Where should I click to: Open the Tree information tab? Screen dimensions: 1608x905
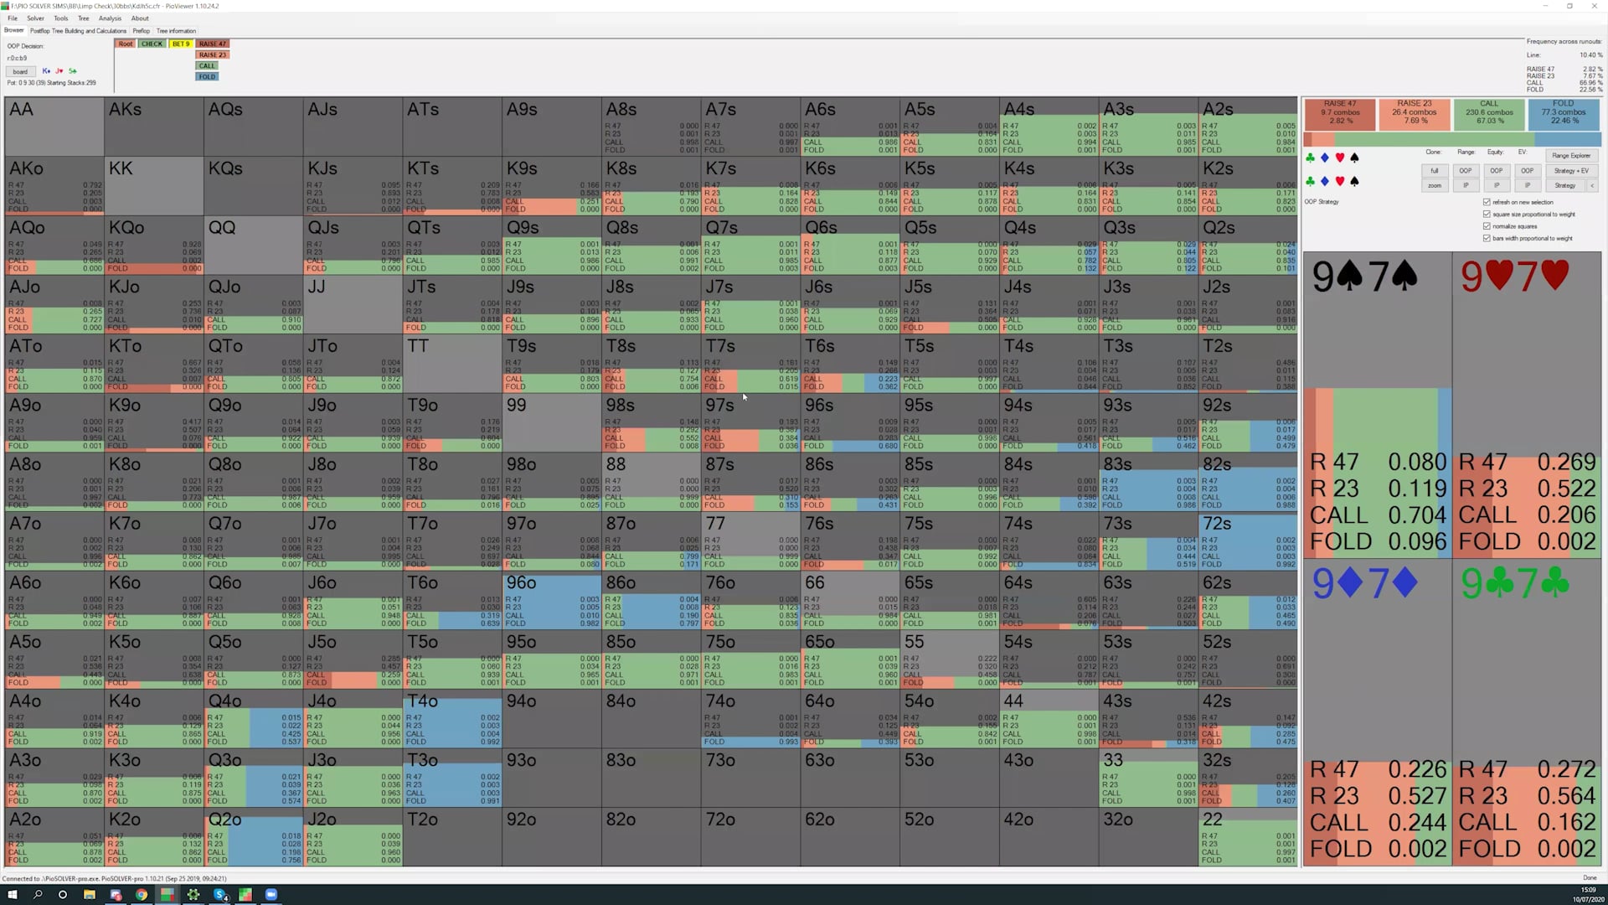[x=176, y=31]
